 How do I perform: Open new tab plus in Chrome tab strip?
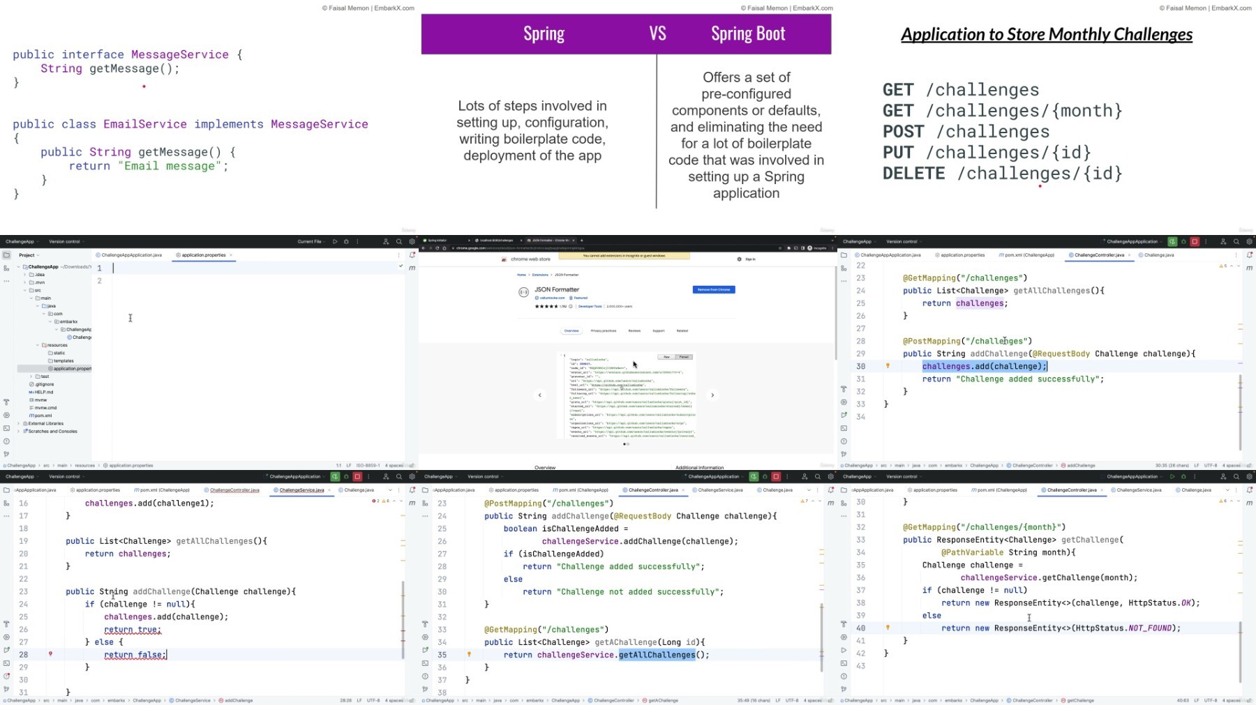[581, 241]
